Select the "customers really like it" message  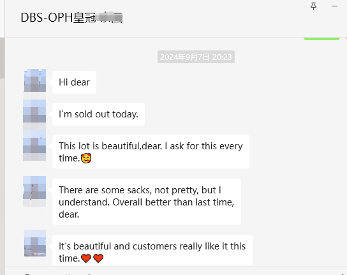(x=152, y=250)
